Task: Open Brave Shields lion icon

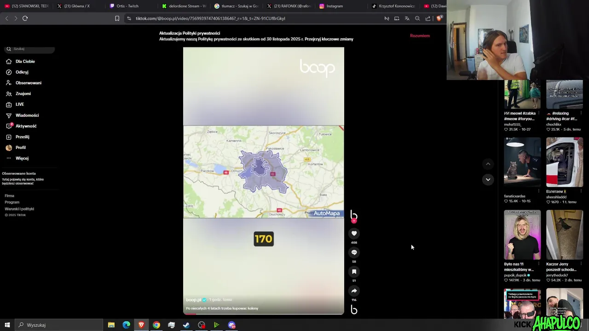Action: coord(439,18)
